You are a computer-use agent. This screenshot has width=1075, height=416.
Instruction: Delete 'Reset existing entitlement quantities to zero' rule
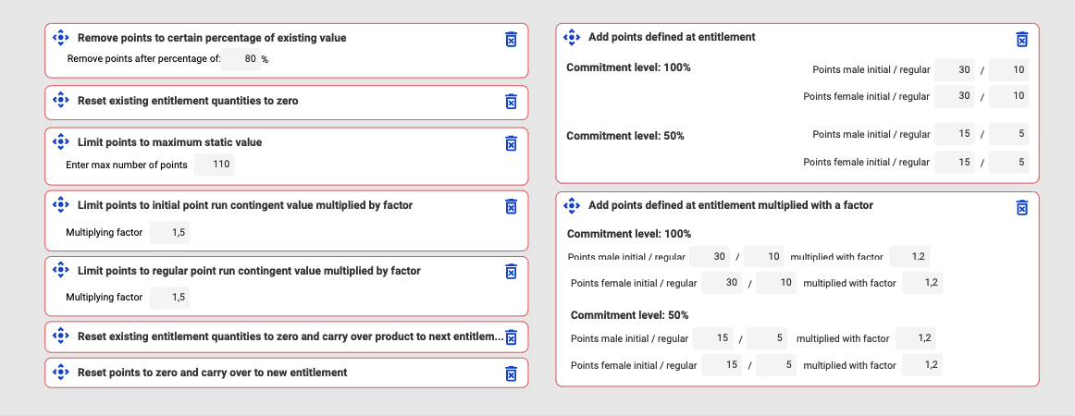coord(511,102)
